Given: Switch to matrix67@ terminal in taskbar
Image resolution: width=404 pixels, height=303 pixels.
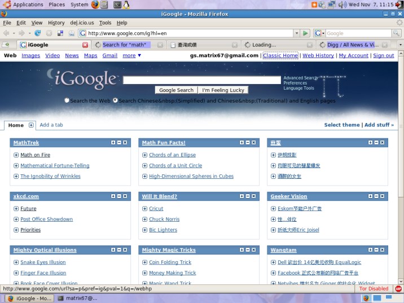Looking at the screenshot, I should point(78,298).
